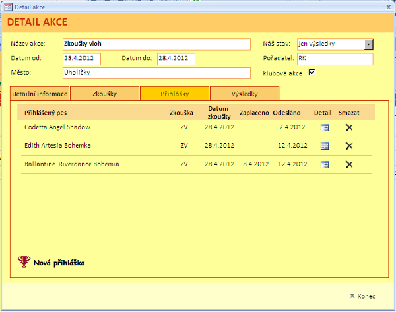The image size is (396, 312).
Task: Click the Zaplaceno column header
Action: pos(254,113)
